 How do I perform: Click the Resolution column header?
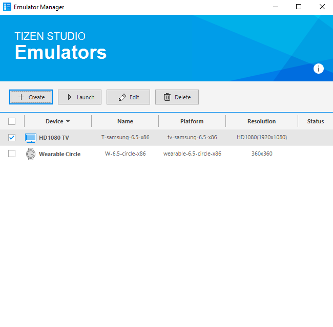click(261, 121)
